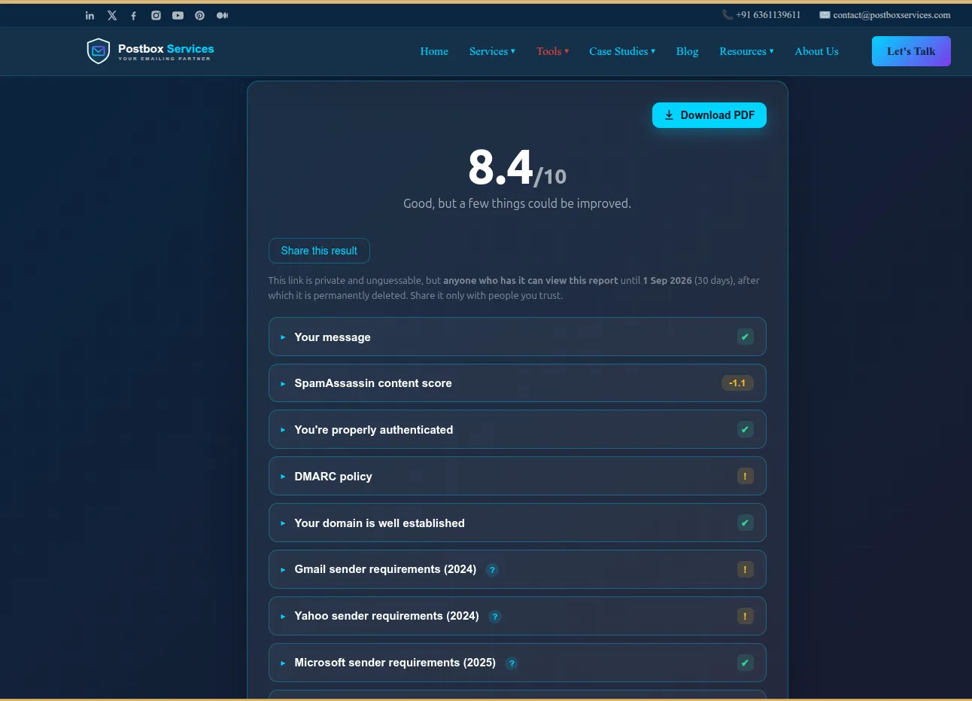Click the check badge on Microsoft sender requirements

pyautogui.click(x=745, y=663)
